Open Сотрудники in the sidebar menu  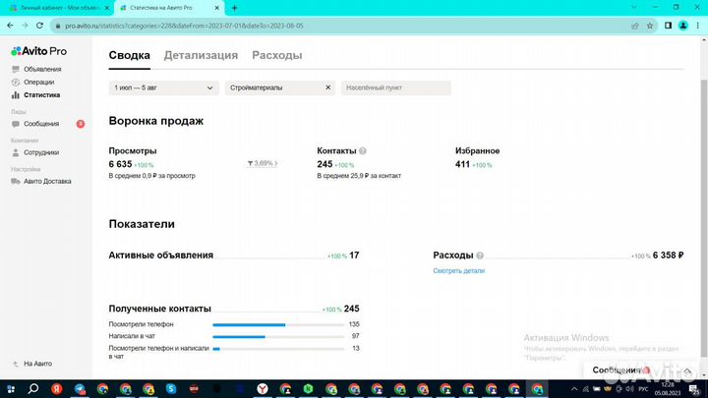[41, 152]
